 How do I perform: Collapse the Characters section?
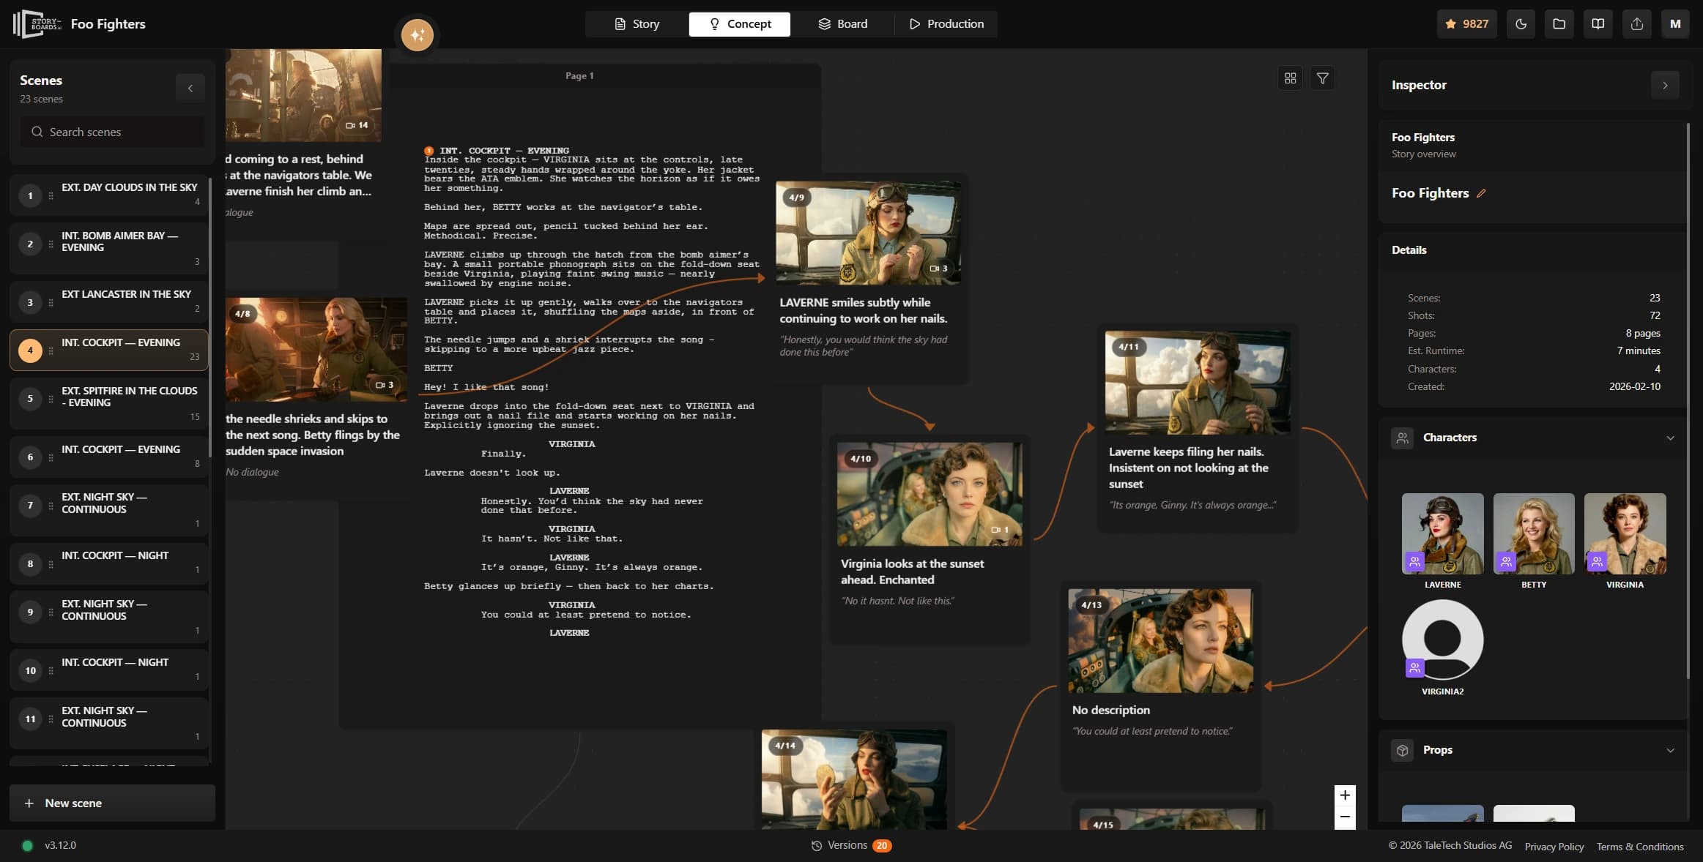tap(1671, 437)
